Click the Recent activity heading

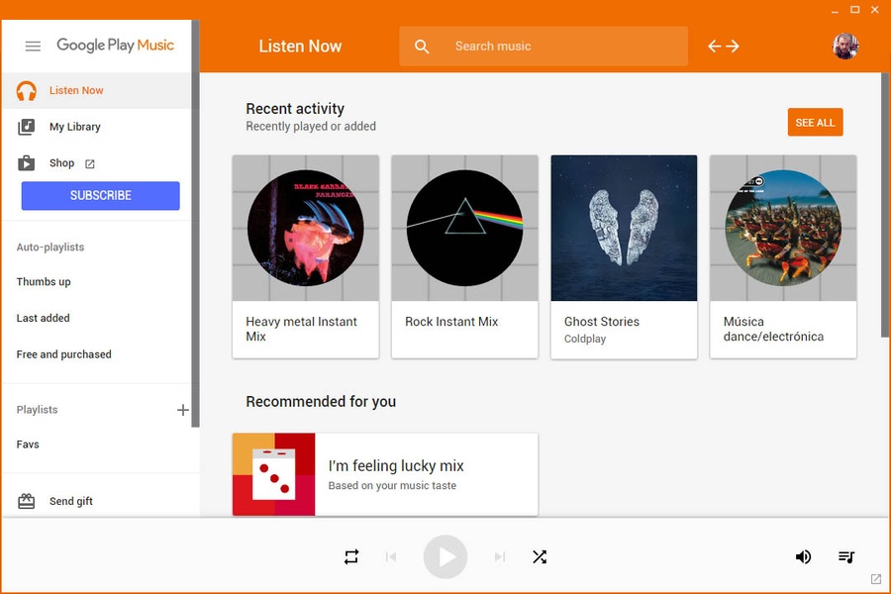click(295, 109)
